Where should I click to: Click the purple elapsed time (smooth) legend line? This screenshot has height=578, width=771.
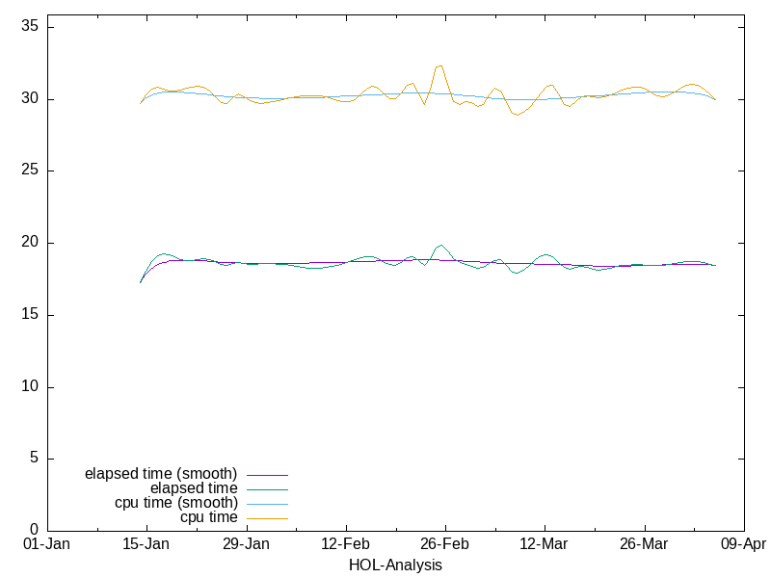tap(268, 475)
